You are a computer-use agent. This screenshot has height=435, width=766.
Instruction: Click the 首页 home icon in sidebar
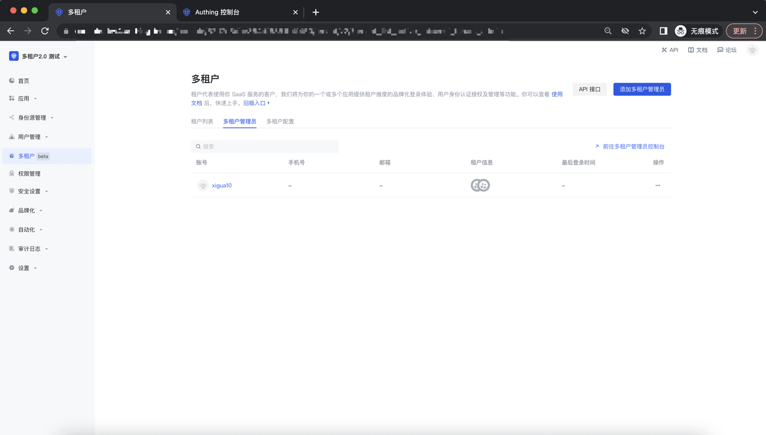pos(12,81)
